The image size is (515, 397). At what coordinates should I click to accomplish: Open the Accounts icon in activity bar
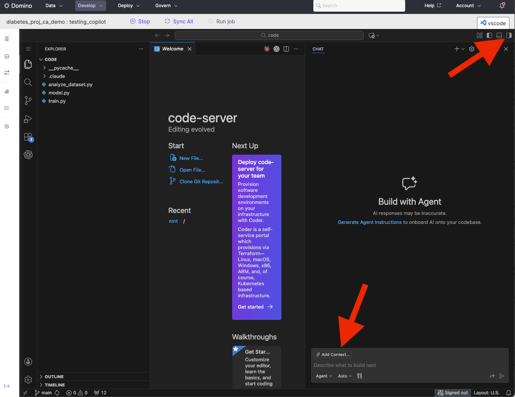pos(28,362)
